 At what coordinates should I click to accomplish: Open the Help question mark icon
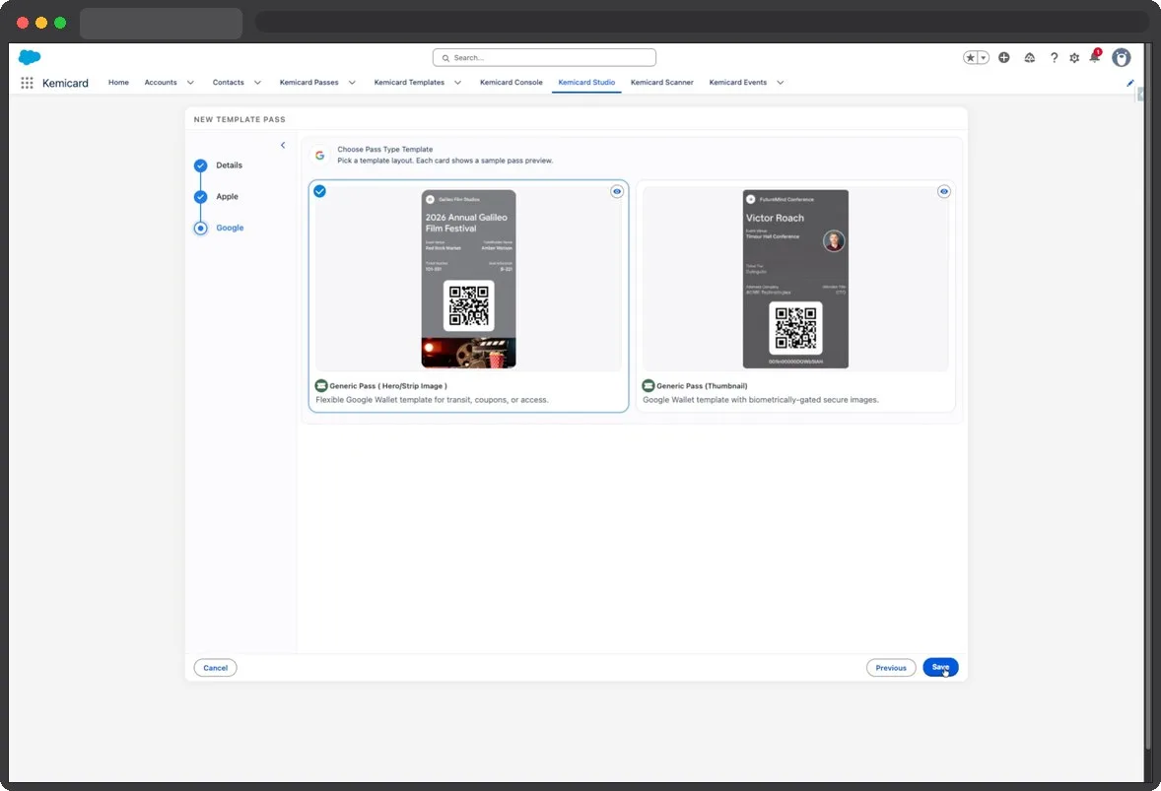click(1054, 58)
